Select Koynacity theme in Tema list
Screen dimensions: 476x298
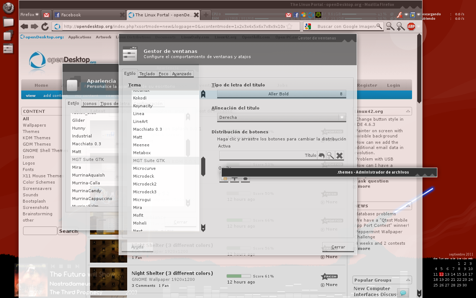pyautogui.click(x=143, y=106)
